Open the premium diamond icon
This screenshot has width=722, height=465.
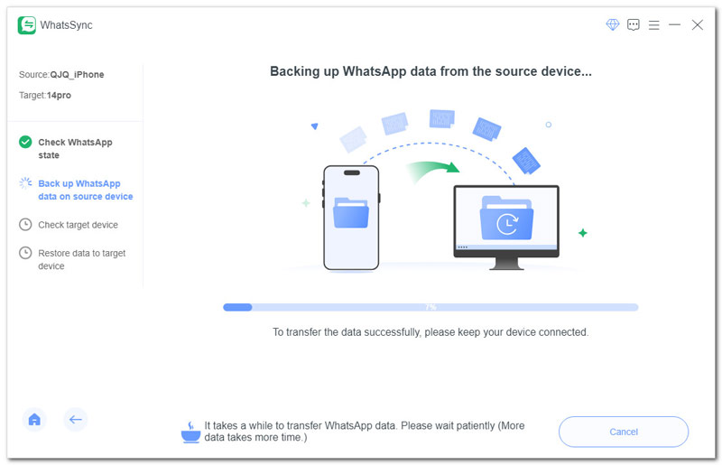pyautogui.click(x=613, y=24)
